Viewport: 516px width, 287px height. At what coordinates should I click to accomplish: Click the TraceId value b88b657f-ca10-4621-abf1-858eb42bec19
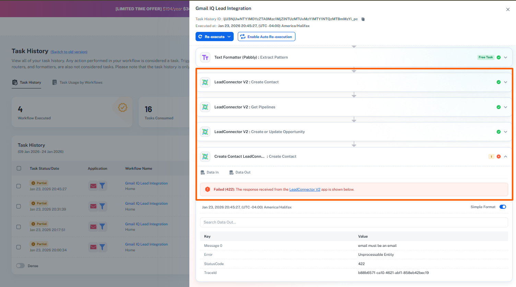tap(393, 273)
